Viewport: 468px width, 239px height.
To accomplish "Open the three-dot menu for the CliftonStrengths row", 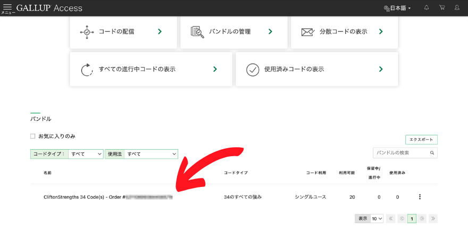I will tap(420, 197).
